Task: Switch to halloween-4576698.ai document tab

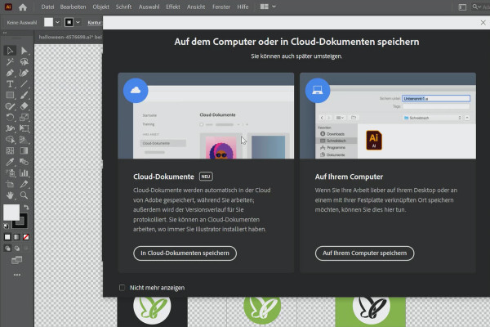Action: 69,37
